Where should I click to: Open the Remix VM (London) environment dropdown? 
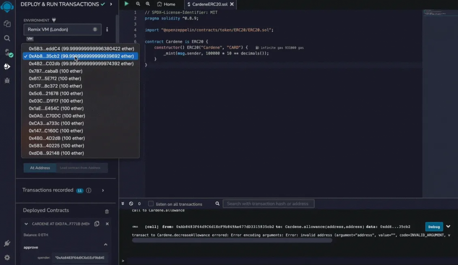click(x=62, y=30)
